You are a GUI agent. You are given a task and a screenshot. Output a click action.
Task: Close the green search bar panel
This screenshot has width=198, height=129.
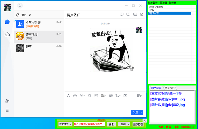coord(145,121)
